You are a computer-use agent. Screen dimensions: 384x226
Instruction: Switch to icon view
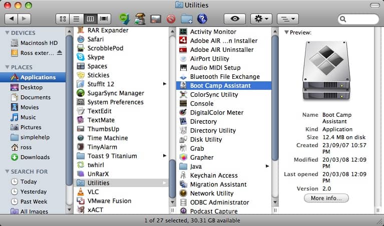pos(63,19)
